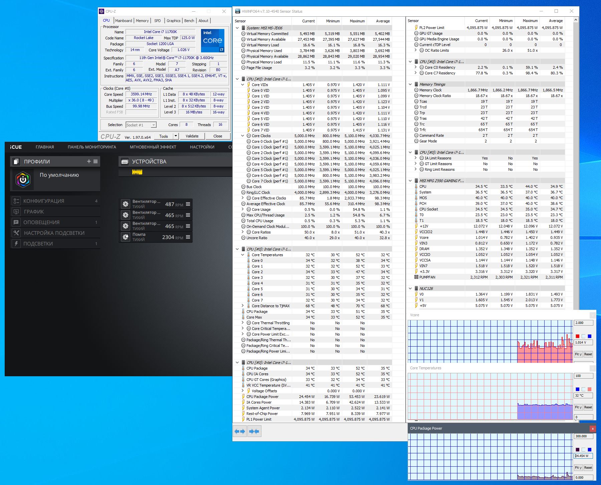601x485 pixels.
Task: Open the Tools dropdown arrow in CPU-Z
Action: pyautogui.click(x=176, y=136)
